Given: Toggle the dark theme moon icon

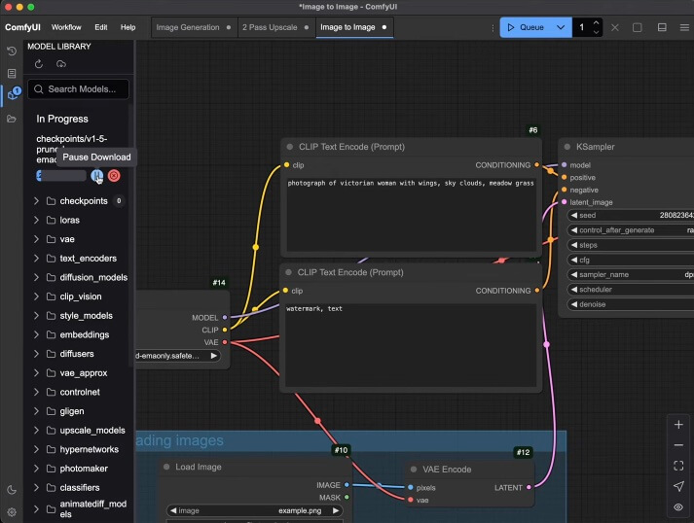Looking at the screenshot, I should point(12,490).
